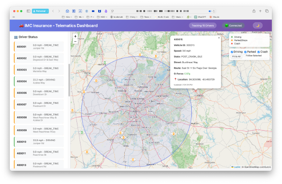The height and width of the screenshot is (184, 282).
Task: Expand the Me bookmarks folder
Action: click(79, 17)
